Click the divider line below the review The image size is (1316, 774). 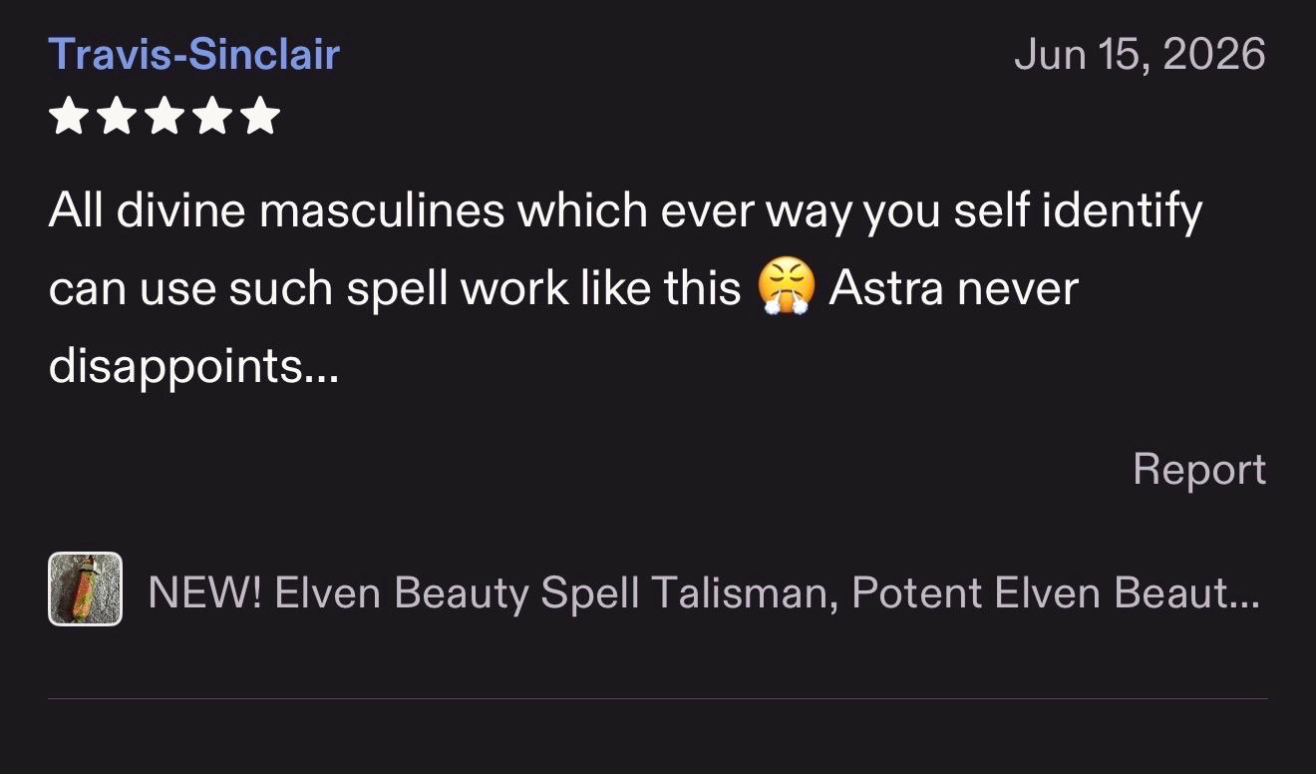click(x=658, y=698)
